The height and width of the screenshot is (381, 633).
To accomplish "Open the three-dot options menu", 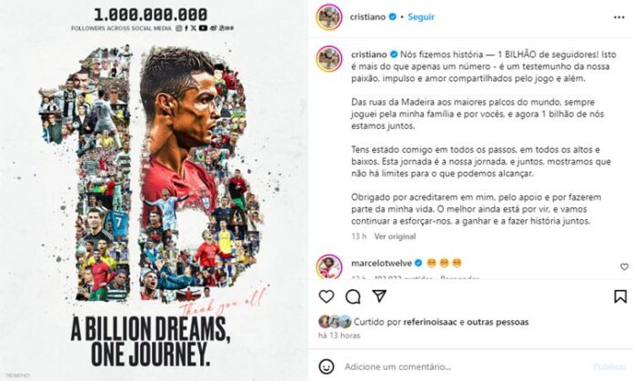I will tap(618, 17).
